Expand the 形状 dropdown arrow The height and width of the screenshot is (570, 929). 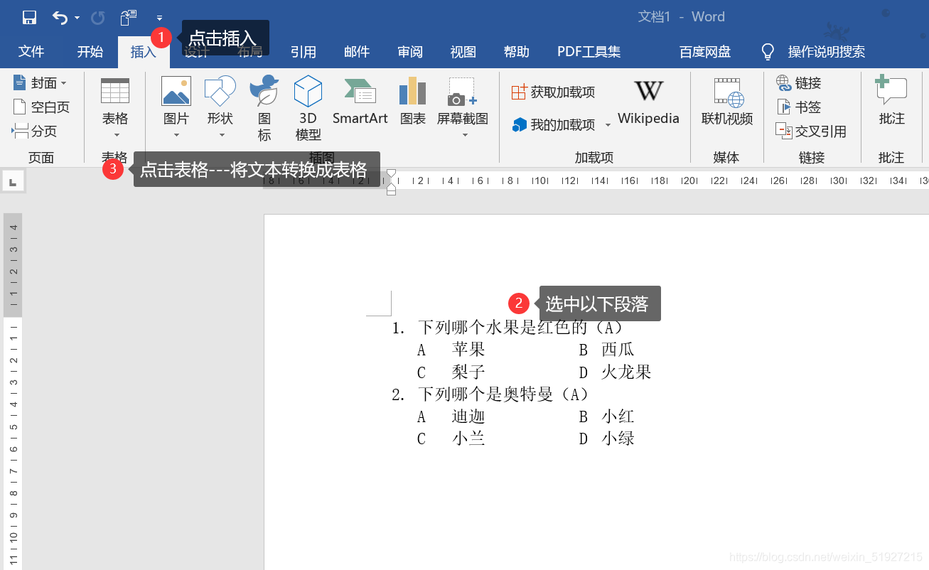tap(221, 134)
